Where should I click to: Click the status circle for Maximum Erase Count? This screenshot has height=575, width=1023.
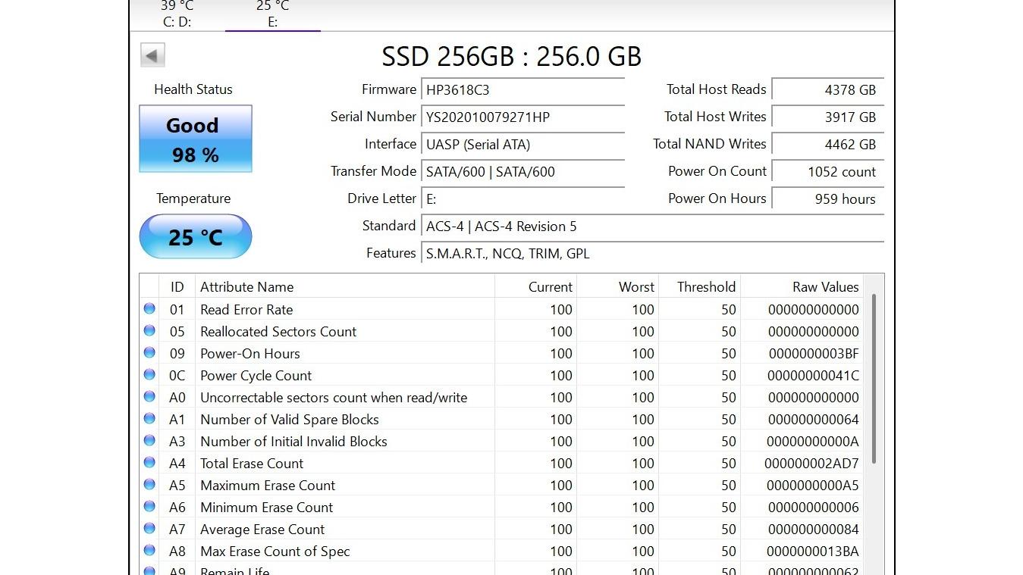click(x=149, y=484)
